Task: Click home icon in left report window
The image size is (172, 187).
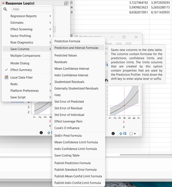Action: (x=49, y=133)
